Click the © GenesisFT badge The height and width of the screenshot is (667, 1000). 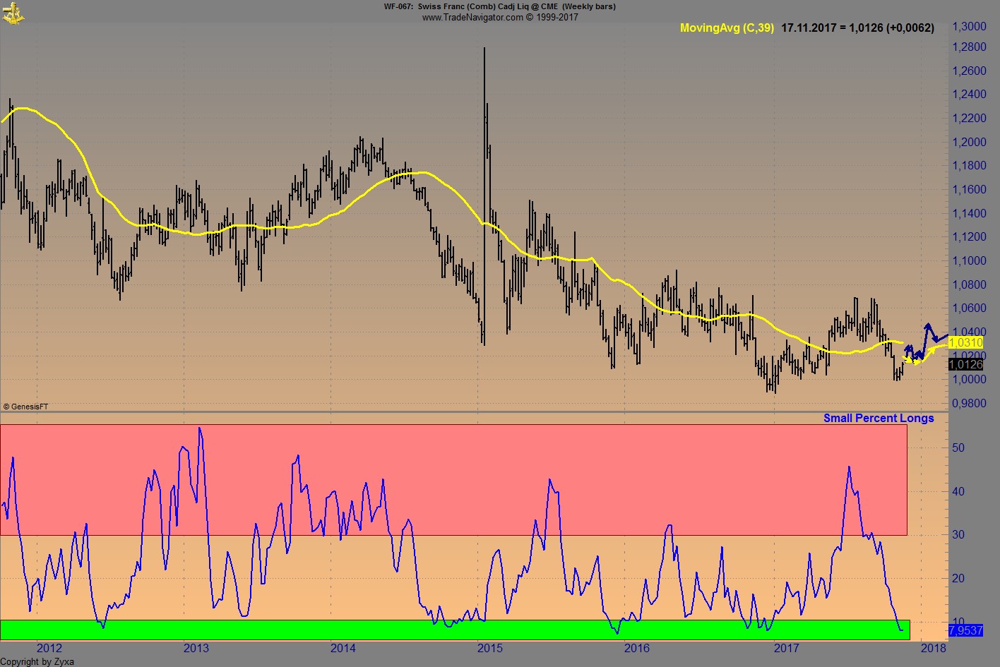click(x=25, y=406)
